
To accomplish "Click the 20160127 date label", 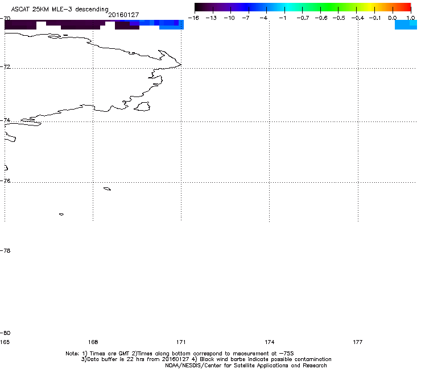I will (x=123, y=15).
